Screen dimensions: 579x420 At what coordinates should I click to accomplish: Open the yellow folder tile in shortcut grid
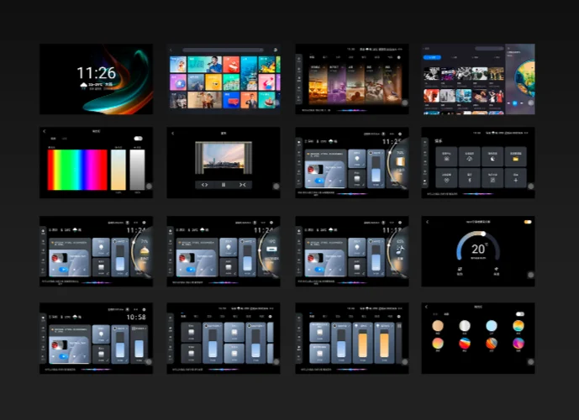515,157
